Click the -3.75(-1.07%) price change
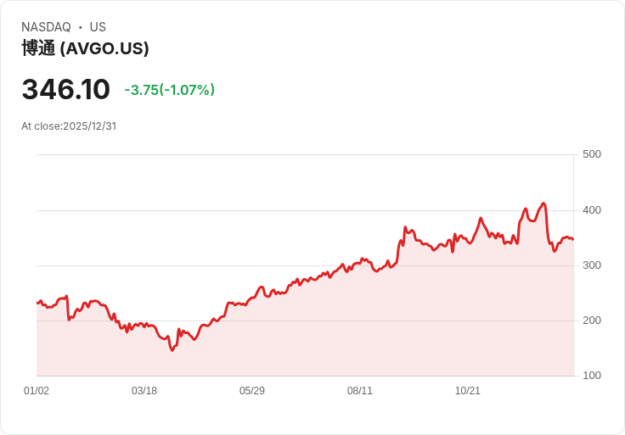 pyautogui.click(x=169, y=90)
